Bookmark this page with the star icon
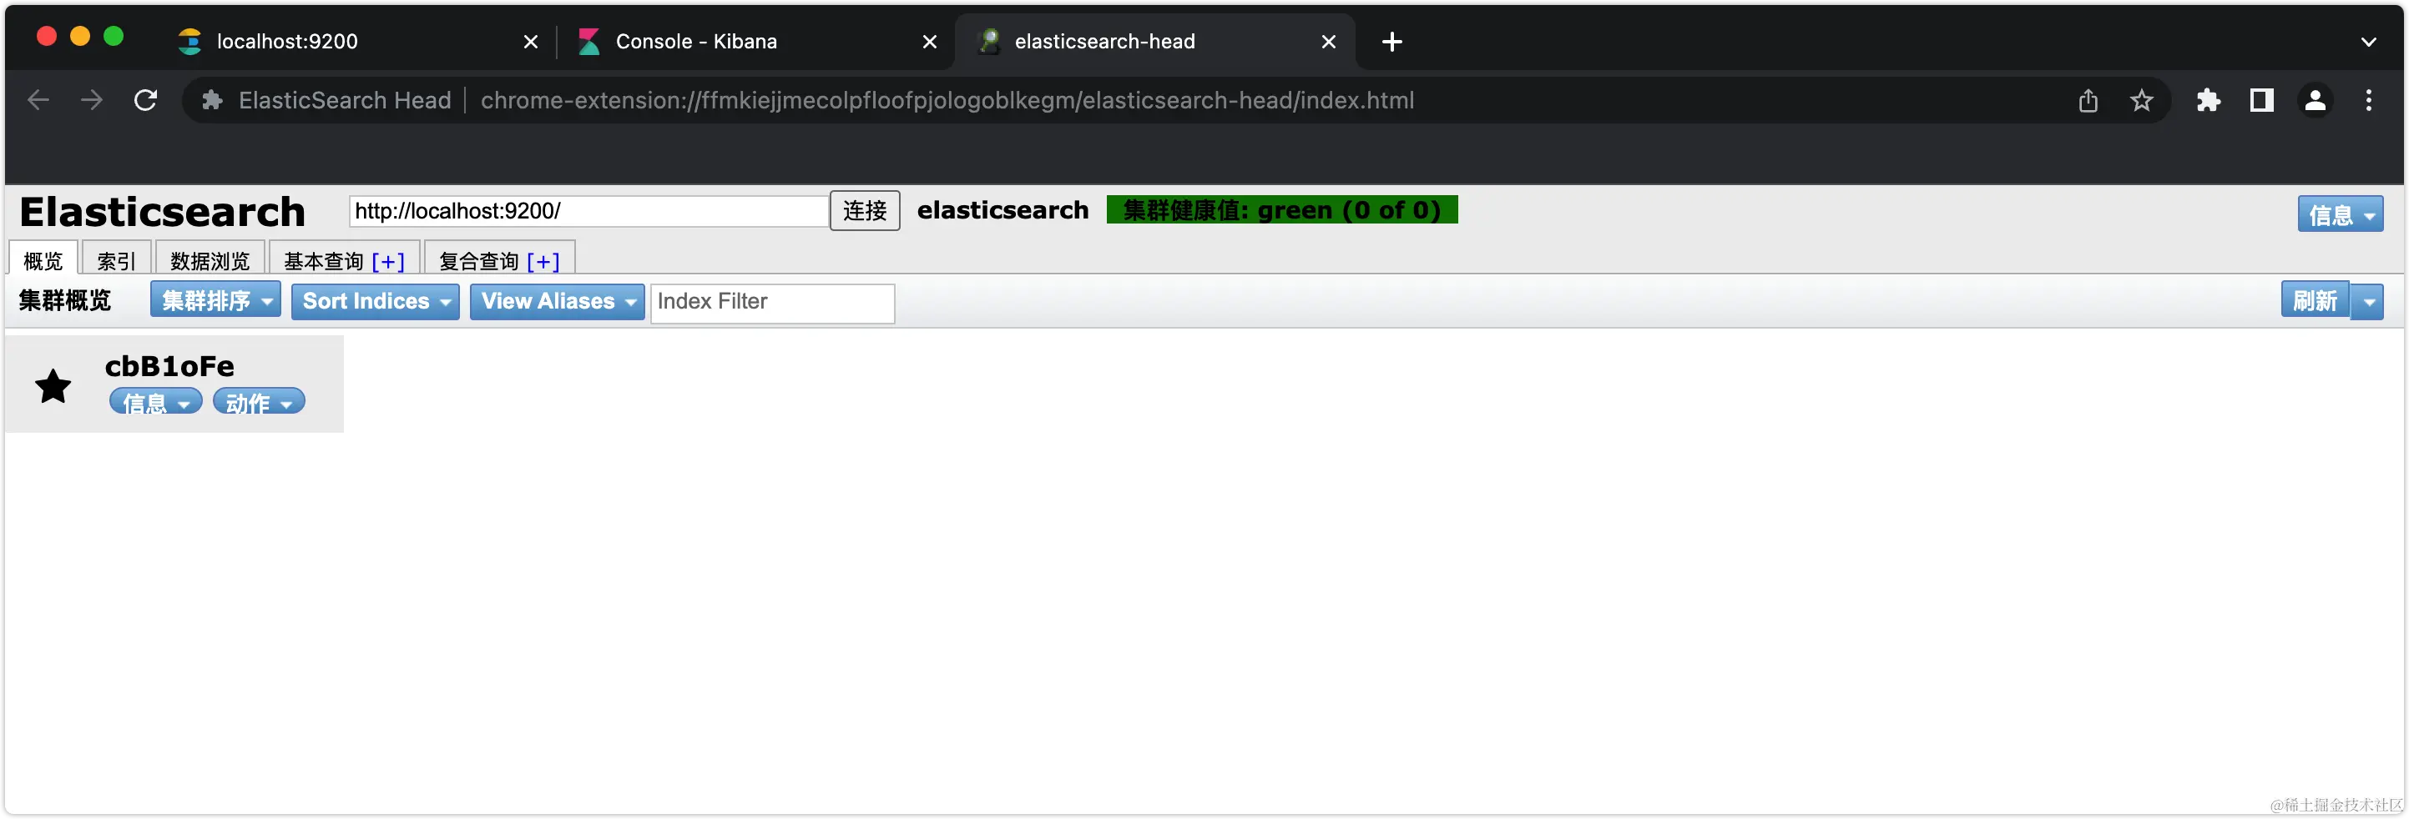Image resolution: width=2409 pixels, height=819 pixels. 2142,100
